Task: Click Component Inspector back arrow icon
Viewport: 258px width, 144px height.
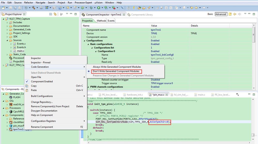Action: [x=235, y=14]
